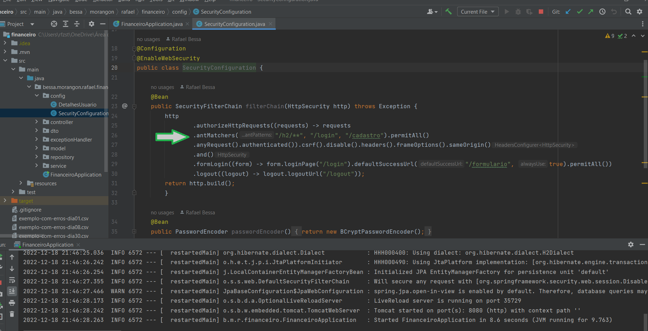Open the warnings inspection indicator
This screenshot has width=648, height=331.
[610, 36]
